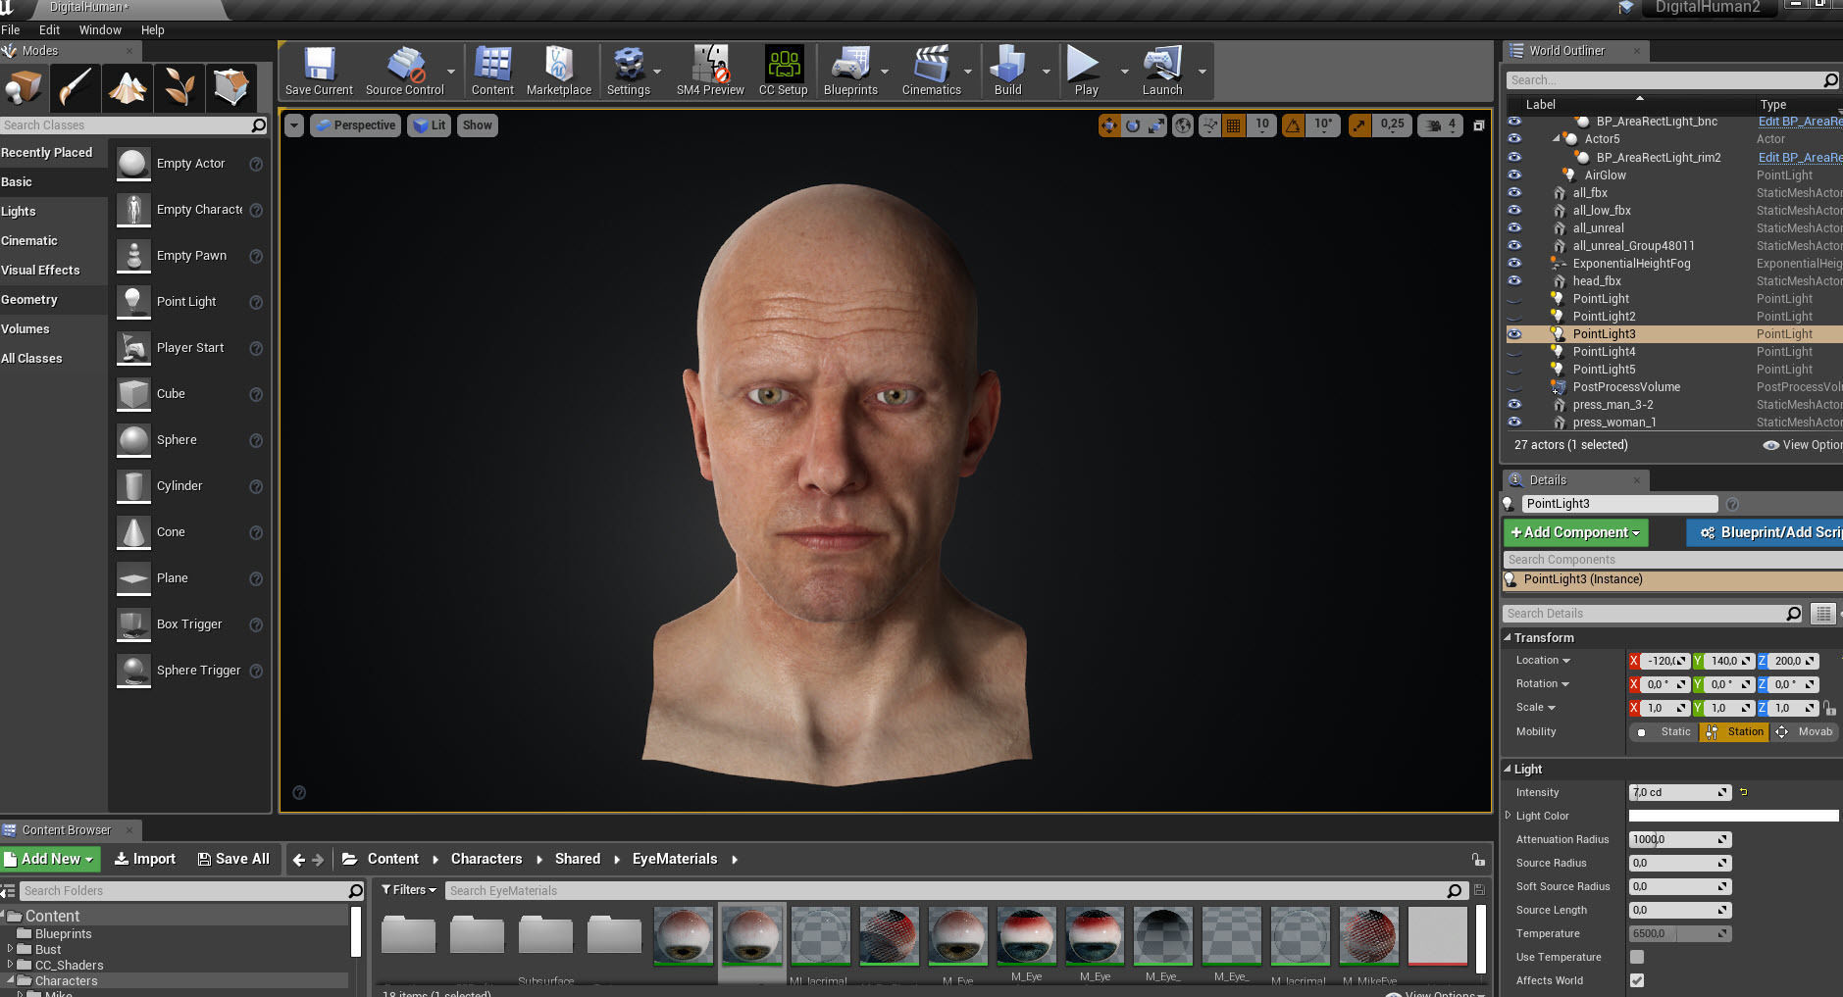Select the Player Start placement icon
Viewport: 1843px width, 997px height.
click(133, 347)
